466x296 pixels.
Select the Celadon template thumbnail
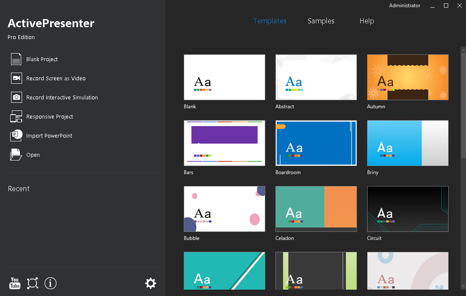pyautogui.click(x=316, y=209)
